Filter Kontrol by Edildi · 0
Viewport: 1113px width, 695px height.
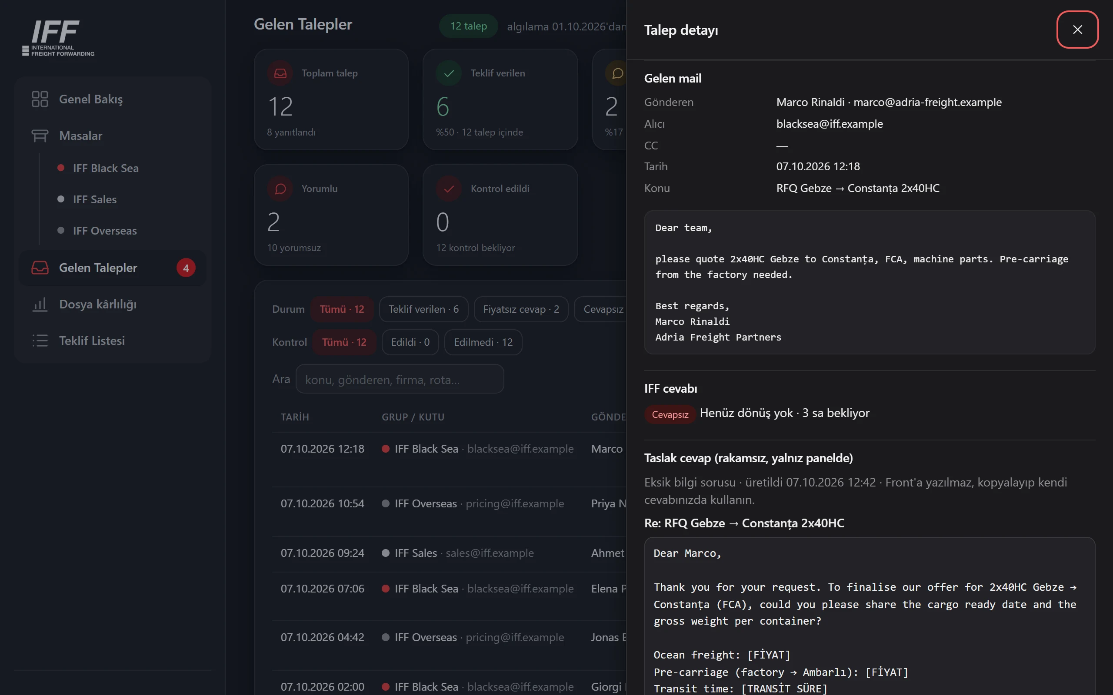(410, 342)
